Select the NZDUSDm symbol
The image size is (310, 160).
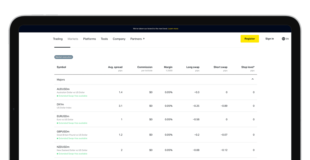coord(63,147)
